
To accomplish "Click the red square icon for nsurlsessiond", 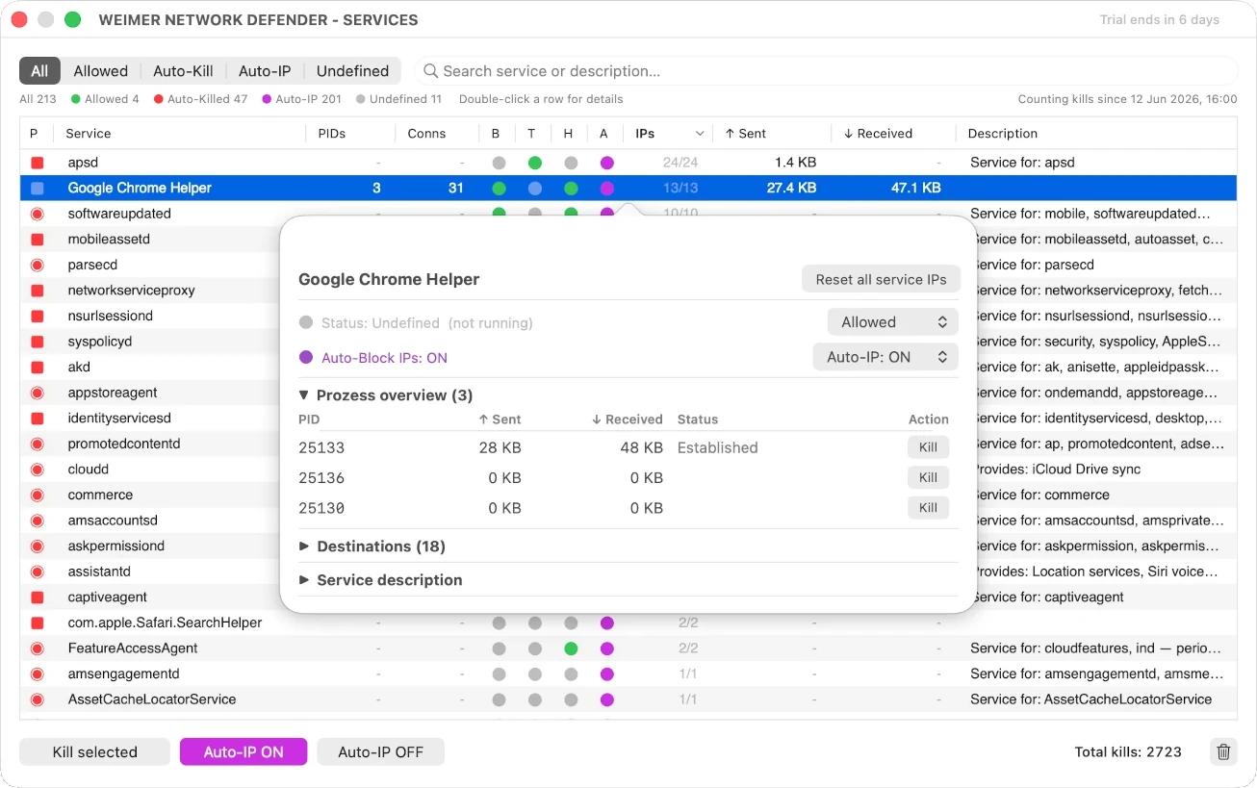I will pyautogui.click(x=38, y=316).
